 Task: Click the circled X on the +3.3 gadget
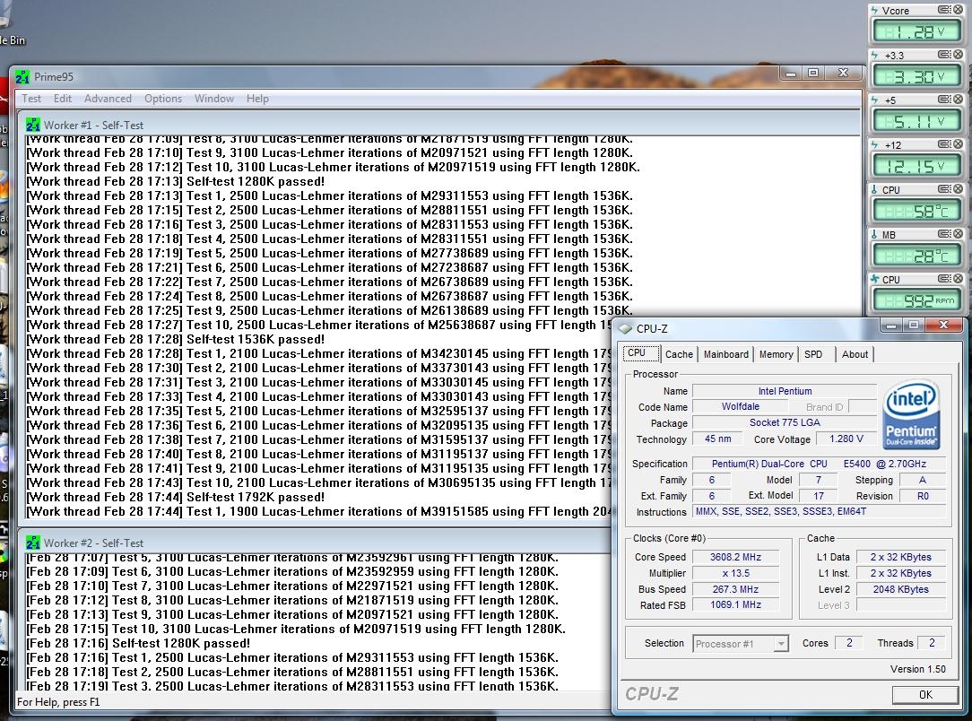click(x=958, y=55)
